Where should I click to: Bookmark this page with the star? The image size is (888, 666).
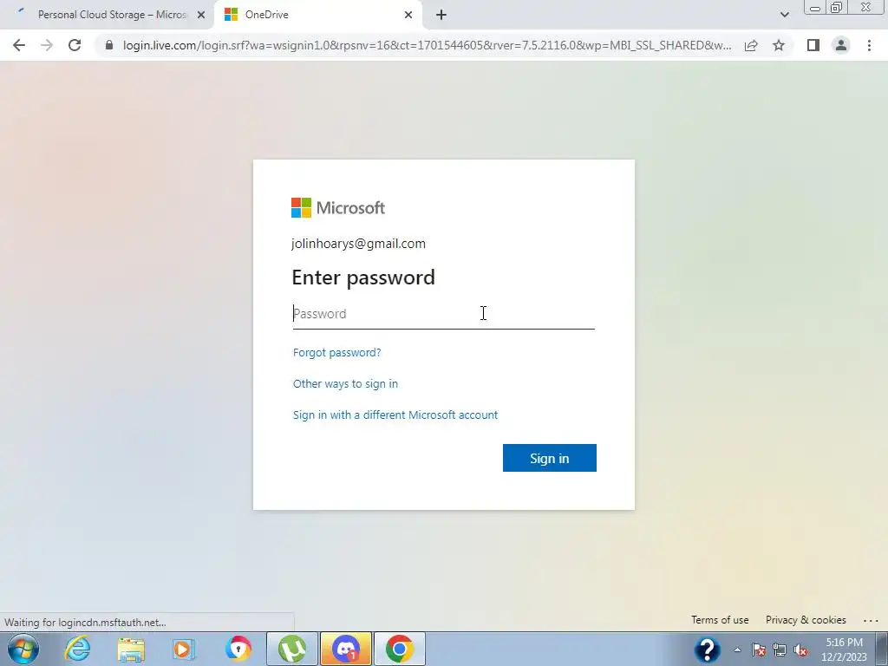[779, 45]
